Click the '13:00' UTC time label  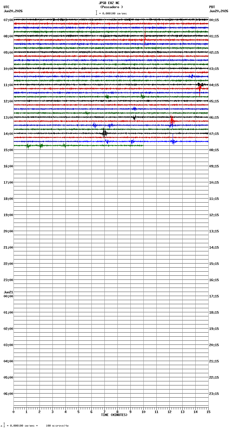tap(8, 118)
